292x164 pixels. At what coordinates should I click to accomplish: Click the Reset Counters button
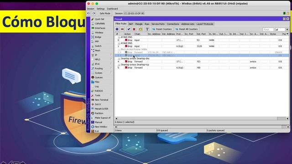click(x=162, y=29)
